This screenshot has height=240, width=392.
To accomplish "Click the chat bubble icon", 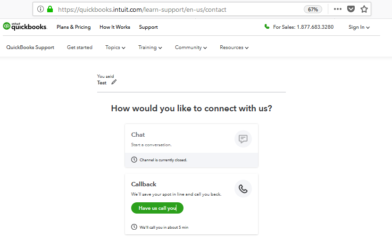I will (x=243, y=139).
